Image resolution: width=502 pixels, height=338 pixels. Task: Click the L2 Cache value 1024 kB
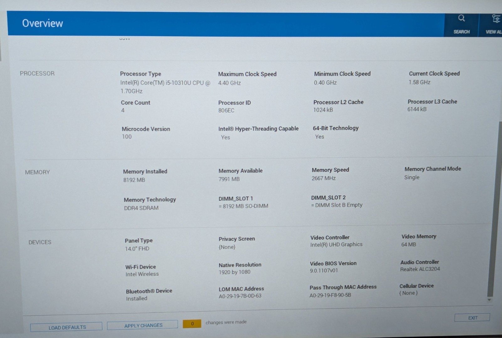pyautogui.click(x=323, y=110)
